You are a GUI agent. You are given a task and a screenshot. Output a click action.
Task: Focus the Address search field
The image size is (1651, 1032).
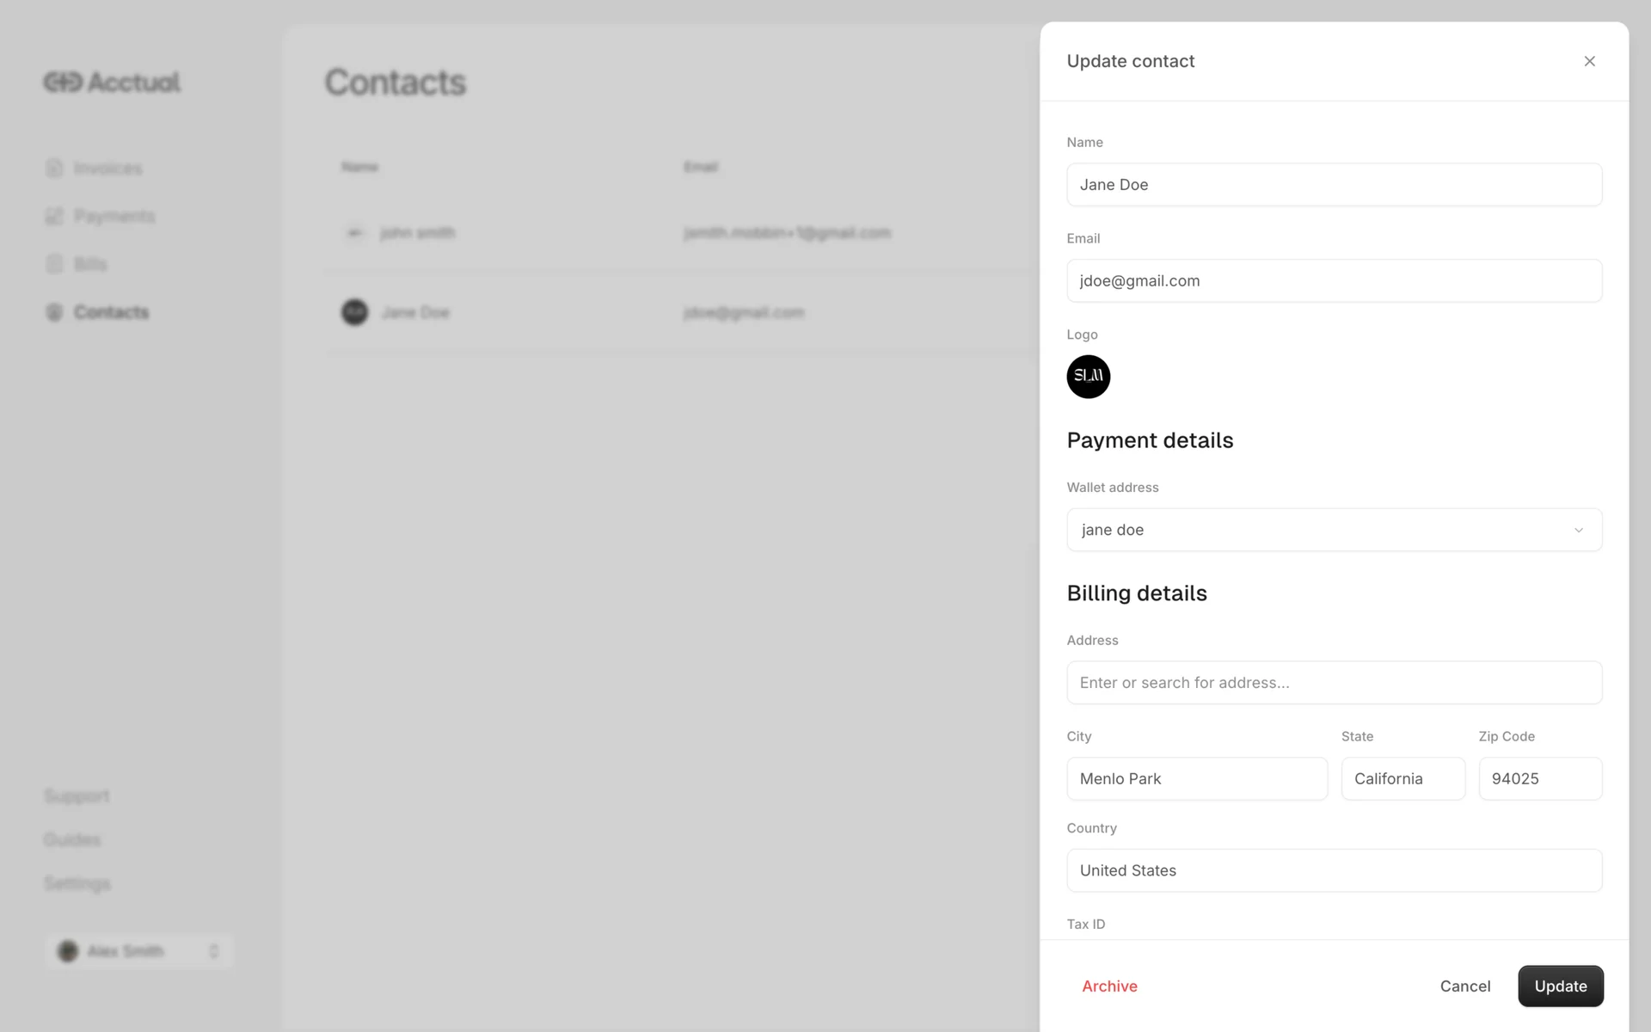pyautogui.click(x=1334, y=683)
